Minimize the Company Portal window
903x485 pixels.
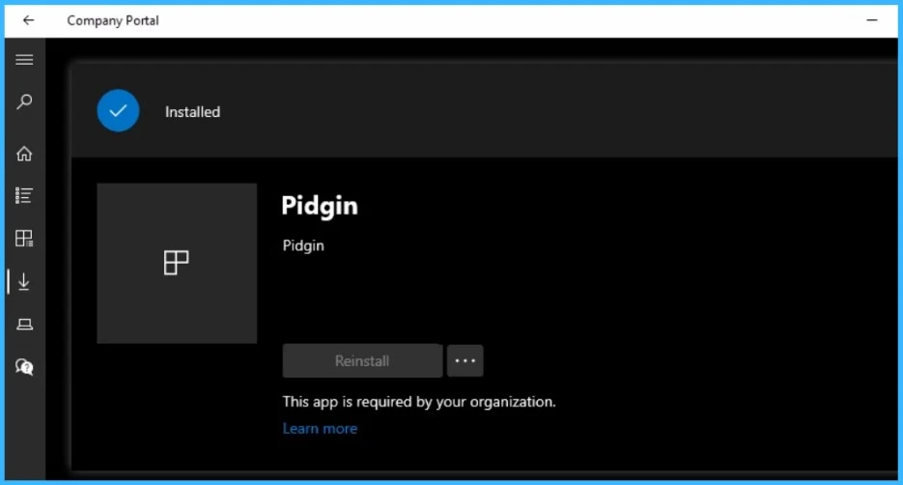(x=872, y=20)
